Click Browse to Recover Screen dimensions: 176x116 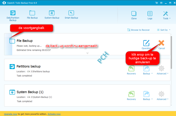[x=139, y=30]
